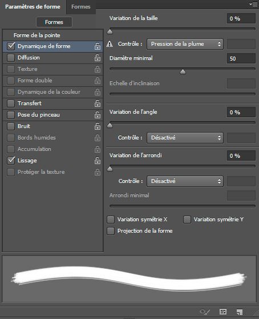Open the Bruit settings row
259x319 pixels.
tap(53, 126)
